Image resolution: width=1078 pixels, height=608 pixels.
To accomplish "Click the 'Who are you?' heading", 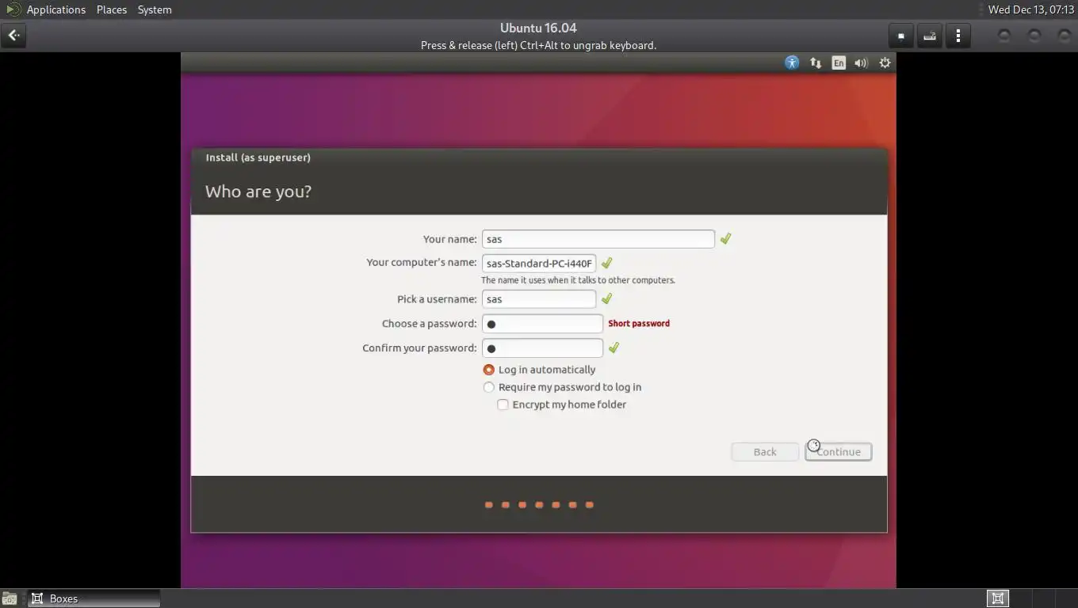I will [x=258, y=192].
